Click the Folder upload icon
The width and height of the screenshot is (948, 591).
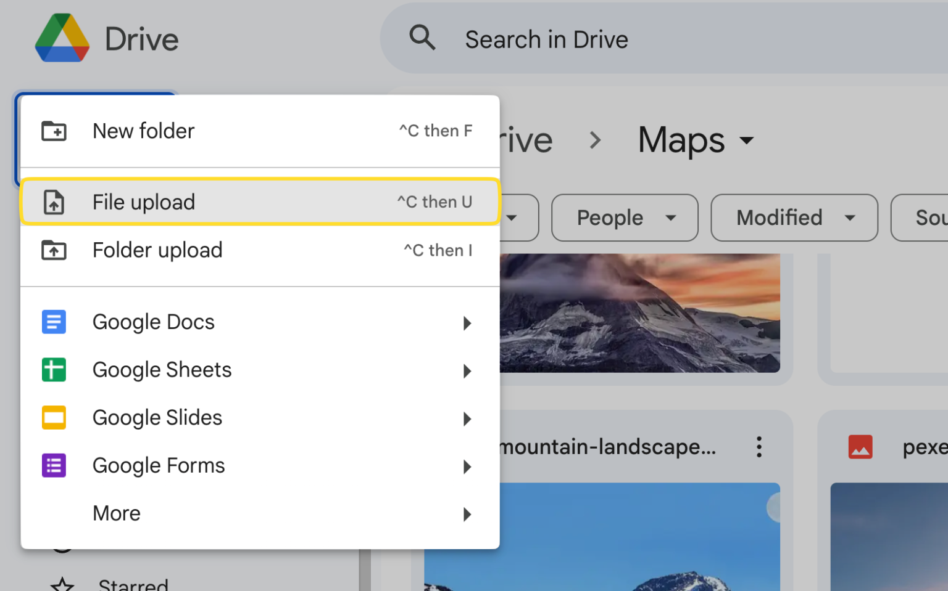tap(54, 250)
